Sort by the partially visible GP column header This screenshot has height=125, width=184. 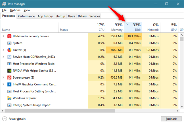(181, 27)
